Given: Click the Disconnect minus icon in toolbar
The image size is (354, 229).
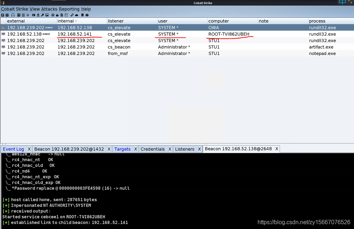Looking at the screenshot, I should tap(7, 15).
